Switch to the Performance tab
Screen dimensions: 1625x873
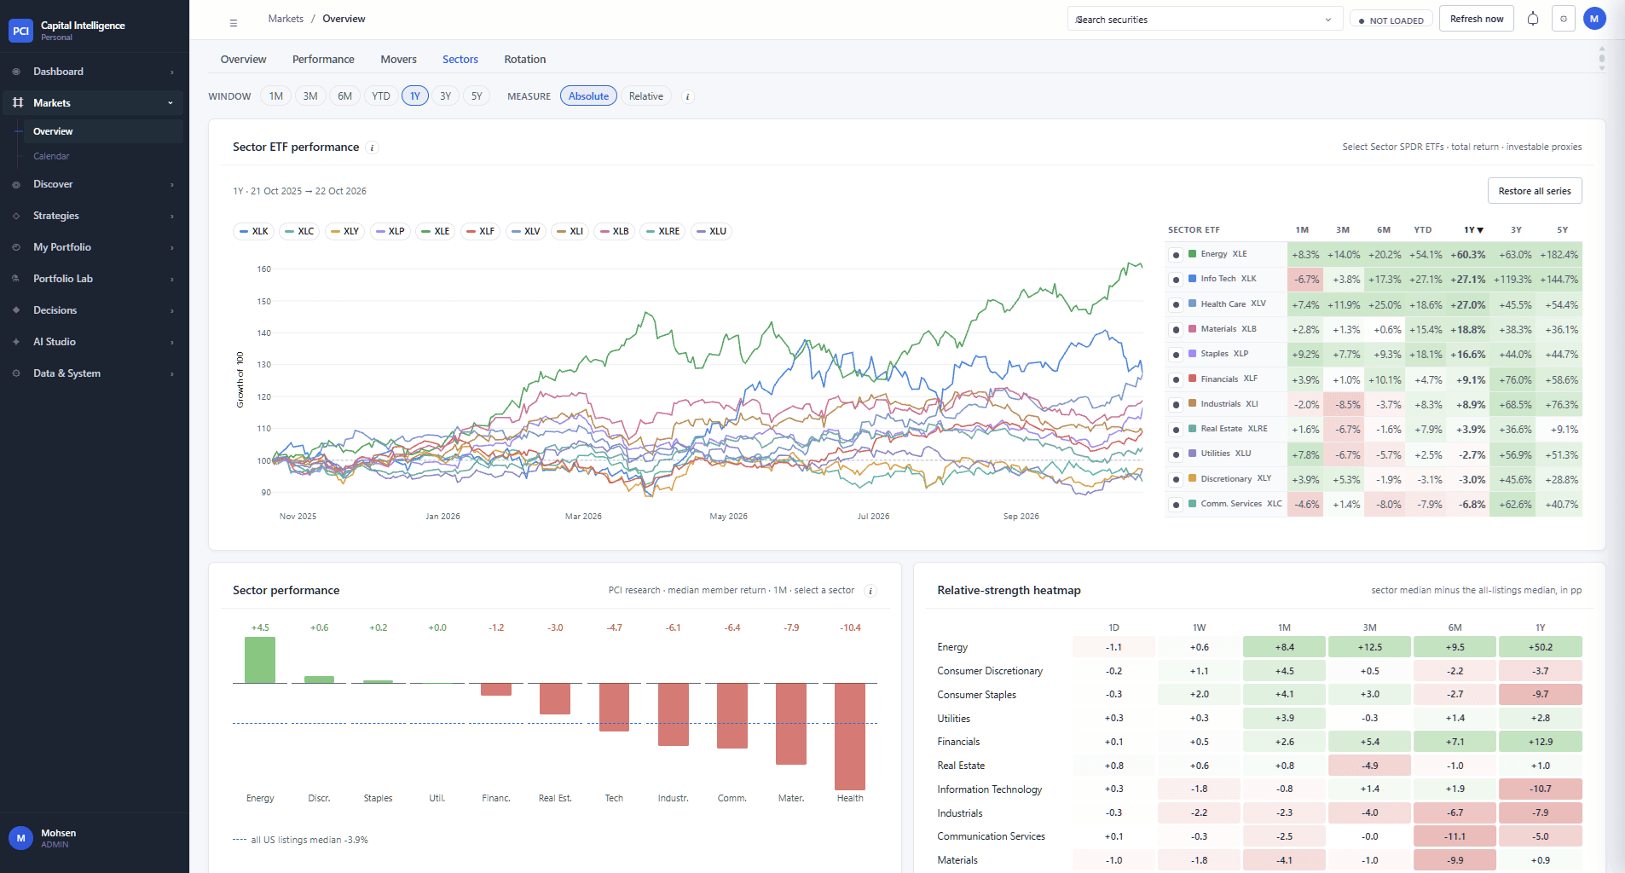(x=323, y=60)
